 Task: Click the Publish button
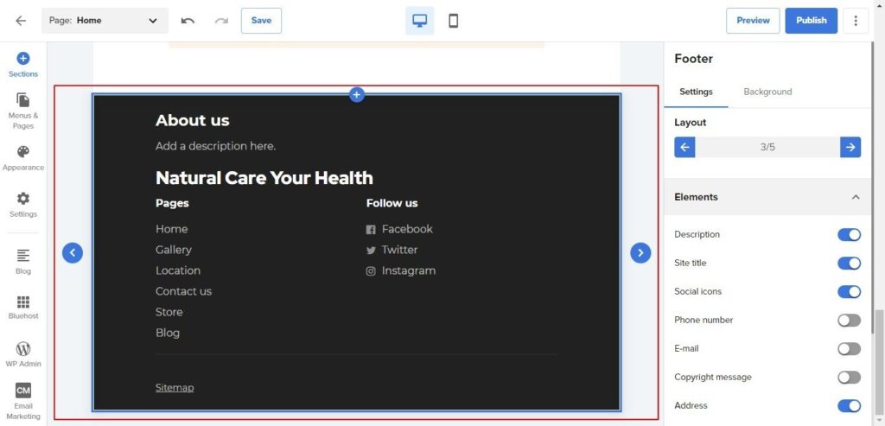[811, 21]
